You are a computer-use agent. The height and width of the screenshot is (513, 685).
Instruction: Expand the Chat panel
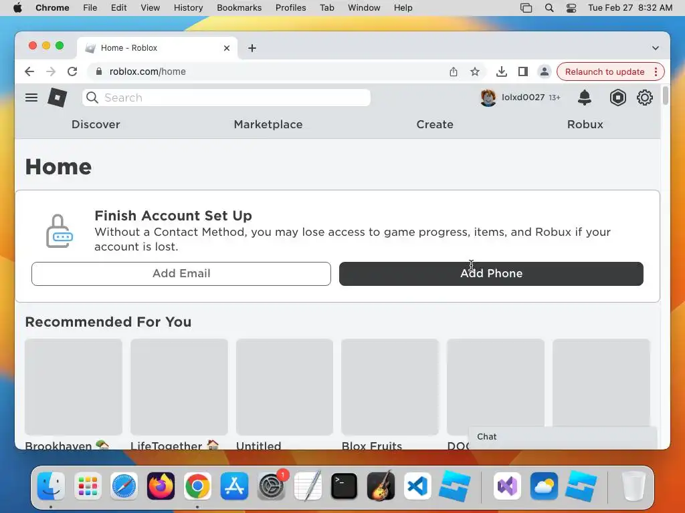coord(563,437)
